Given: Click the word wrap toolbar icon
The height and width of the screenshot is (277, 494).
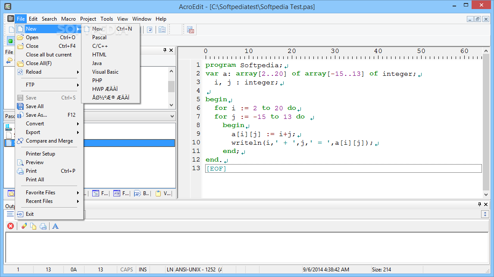Looking at the screenshot, I should pyautogui.click(x=150, y=30).
